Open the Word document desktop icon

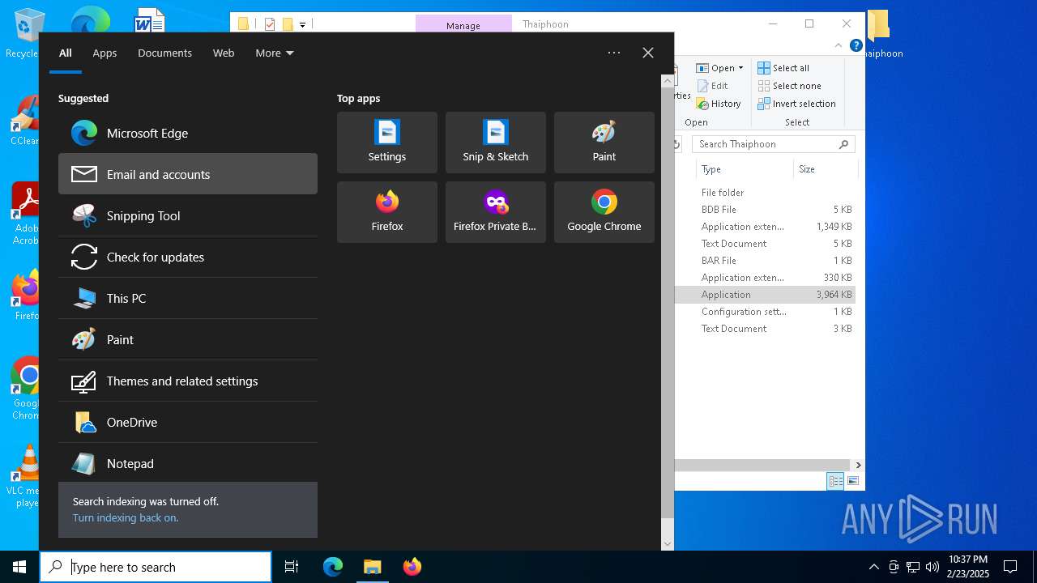tap(150, 20)
